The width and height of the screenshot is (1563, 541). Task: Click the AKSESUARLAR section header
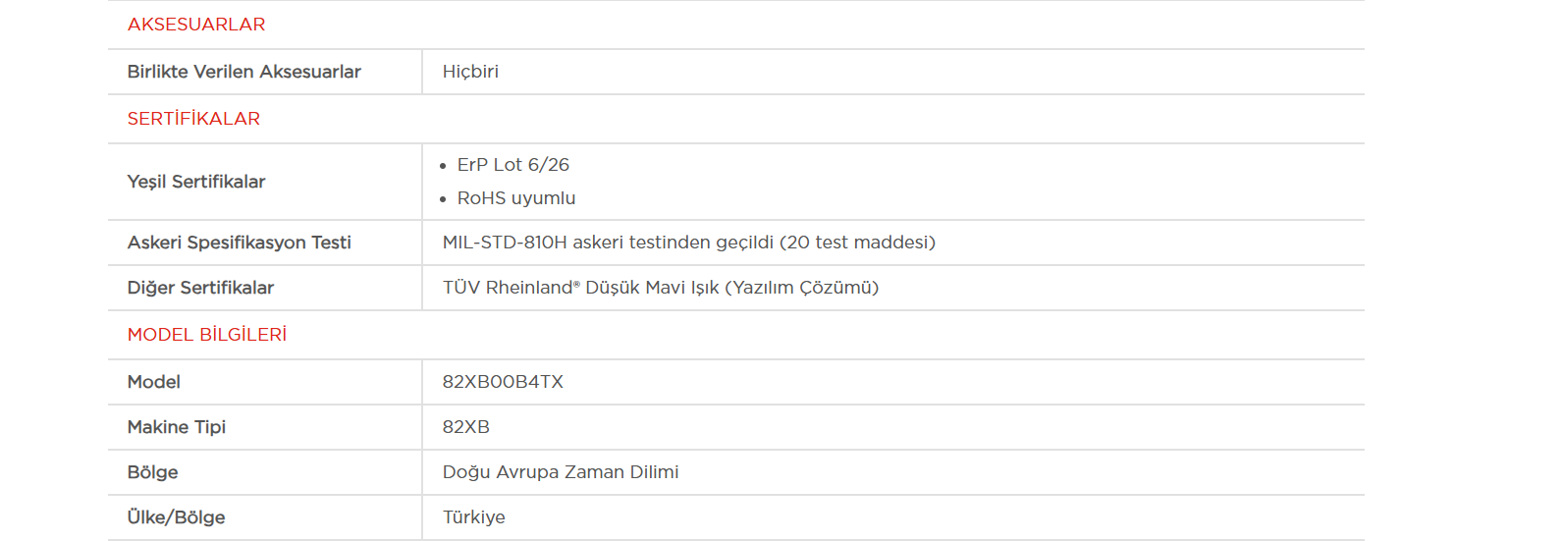click(196, 25)
